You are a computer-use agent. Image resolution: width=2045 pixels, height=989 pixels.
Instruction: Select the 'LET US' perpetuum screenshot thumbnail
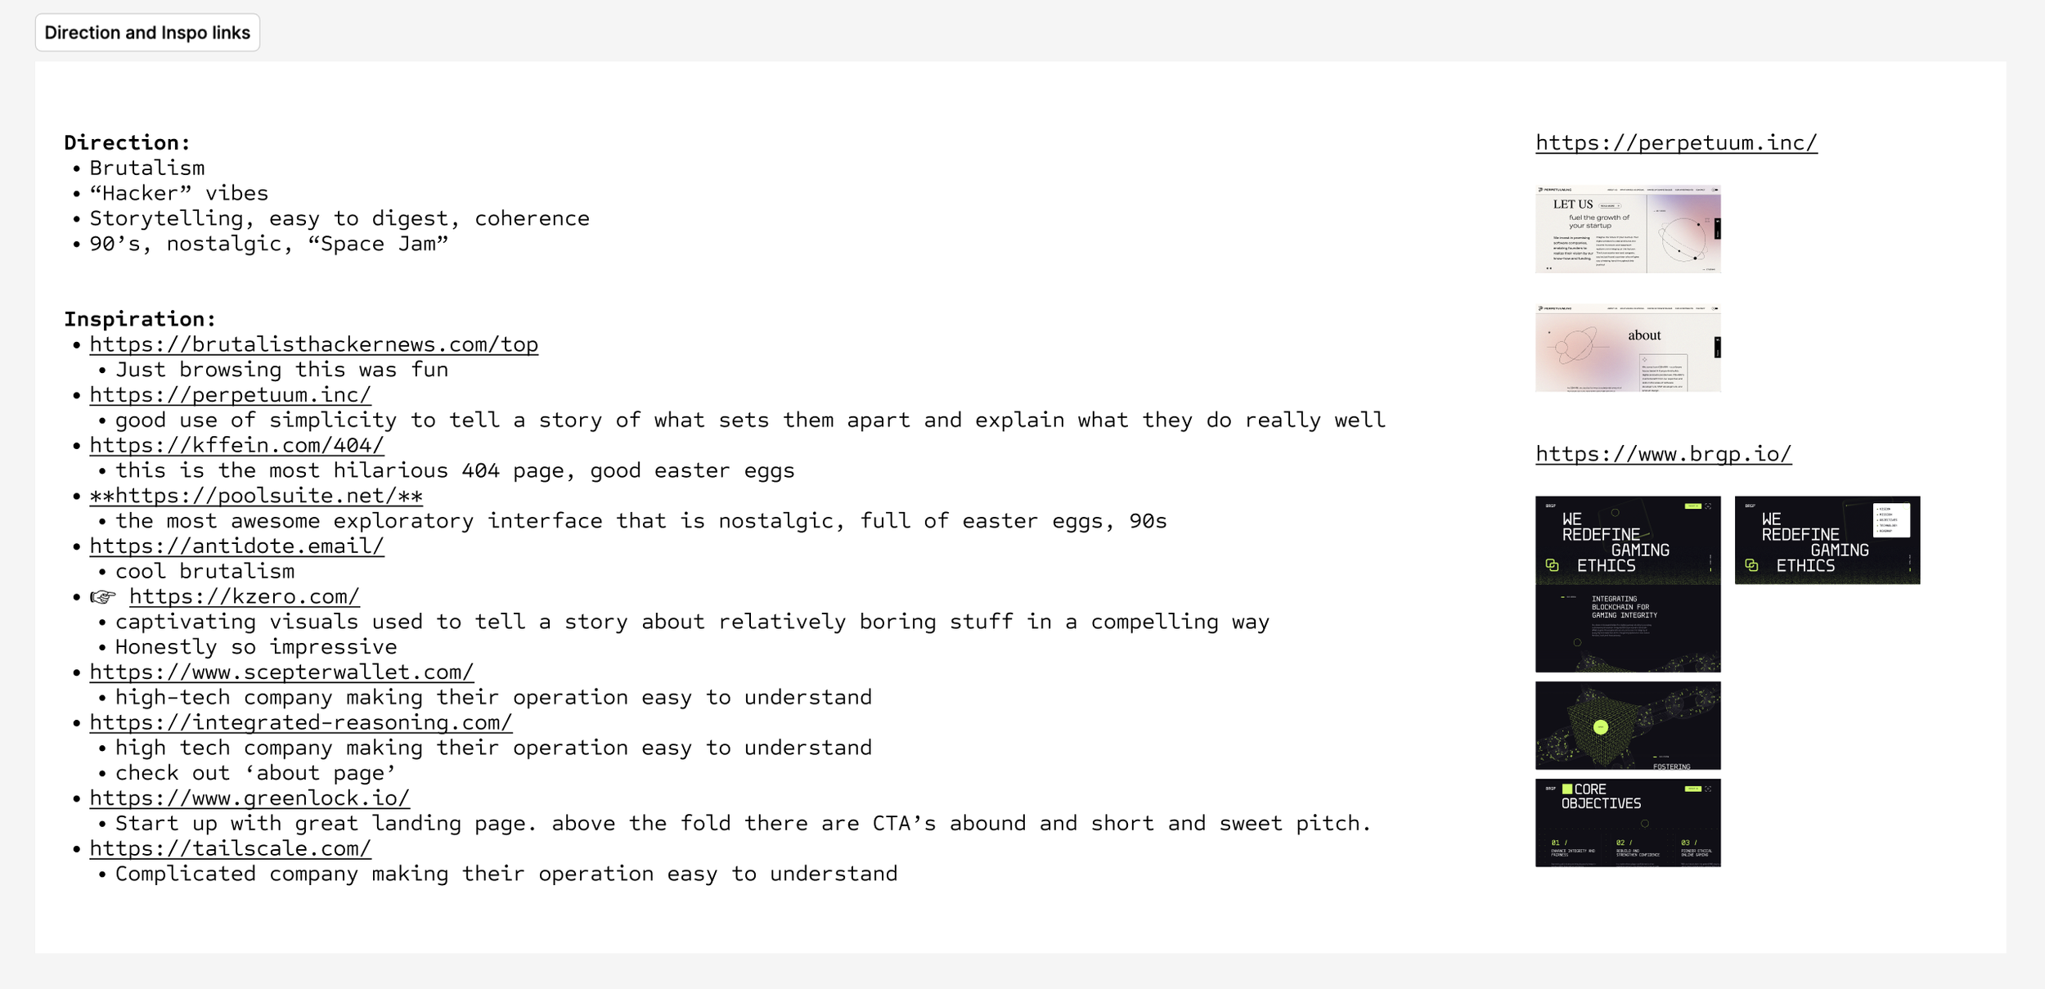coord(1628,229)
